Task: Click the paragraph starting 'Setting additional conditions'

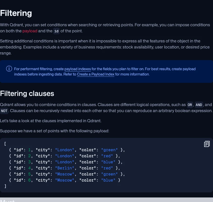Action: pos(105,47)
